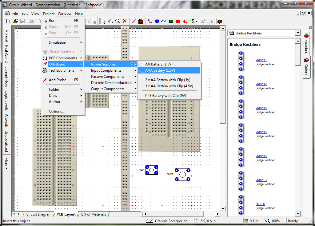315x226 pixels.
Task: Click the SW2 switch component on canvas
Action: [x=151, y=170]
